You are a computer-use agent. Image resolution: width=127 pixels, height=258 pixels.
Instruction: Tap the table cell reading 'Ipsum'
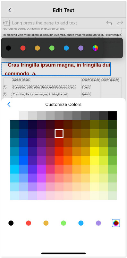click(x=86, y=94)
